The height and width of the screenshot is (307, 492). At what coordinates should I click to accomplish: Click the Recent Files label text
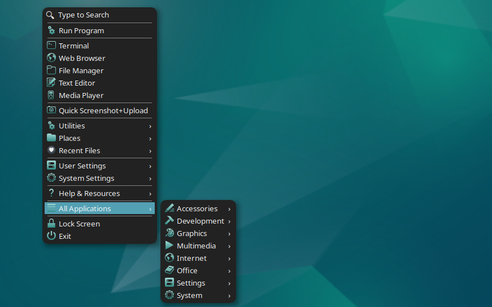pyautogui.click(x=80, y=150)
